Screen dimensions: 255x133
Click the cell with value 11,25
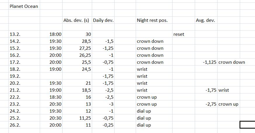[x=85, y=118]
